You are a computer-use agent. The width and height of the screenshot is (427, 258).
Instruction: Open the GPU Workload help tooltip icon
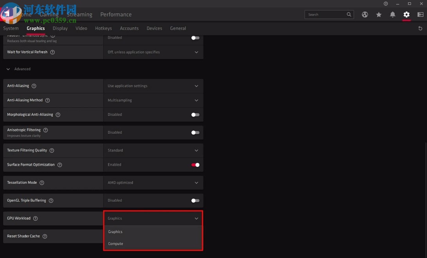tap(35, 218)
